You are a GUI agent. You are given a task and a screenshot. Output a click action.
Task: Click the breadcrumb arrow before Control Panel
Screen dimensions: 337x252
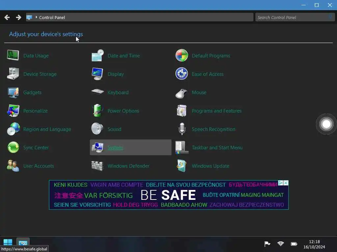pyautogui.click(x=36, y=17)
